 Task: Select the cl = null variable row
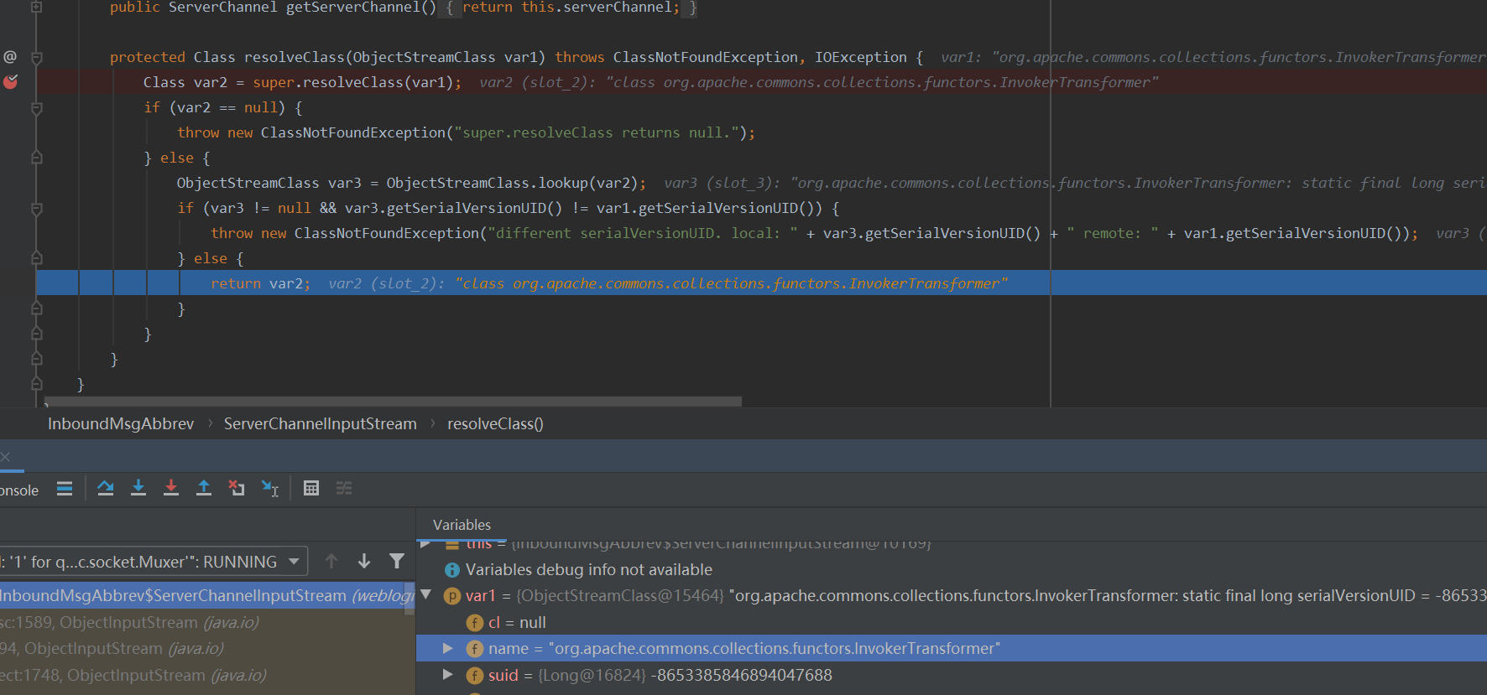(x=952, y=622)
